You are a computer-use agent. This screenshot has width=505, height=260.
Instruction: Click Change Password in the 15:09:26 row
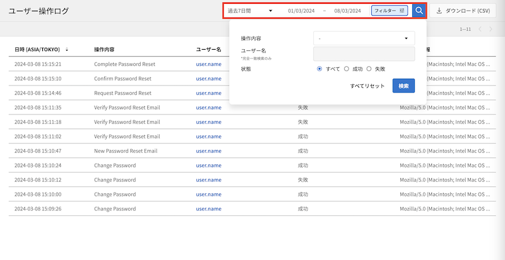pos(115,208)
